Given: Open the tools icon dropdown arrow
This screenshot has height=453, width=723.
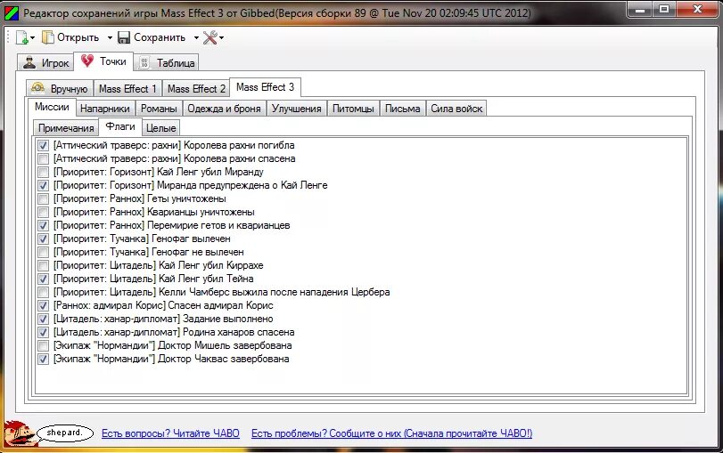Looking at the screenshot, I should coord(221,37).
